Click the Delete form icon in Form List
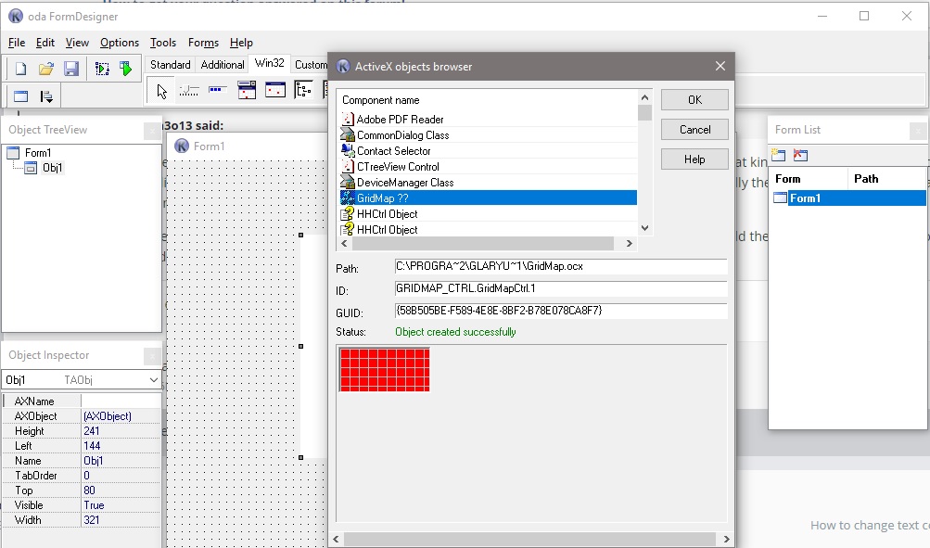Screen dimensions: 930x548 click(801, 156)
